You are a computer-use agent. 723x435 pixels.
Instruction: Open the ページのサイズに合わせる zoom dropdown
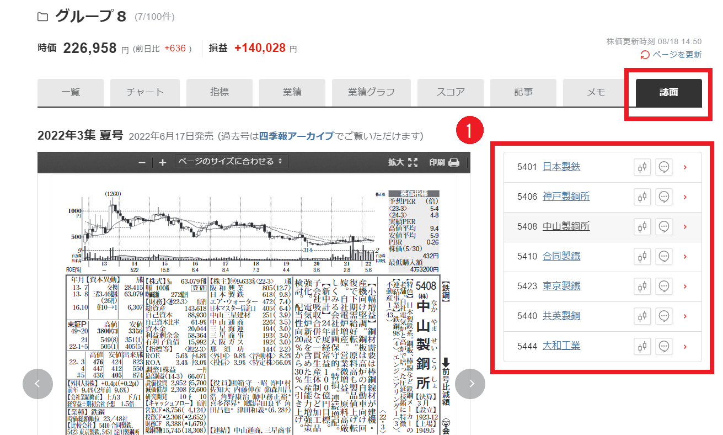pyautogui.click(x=232, y=162)
